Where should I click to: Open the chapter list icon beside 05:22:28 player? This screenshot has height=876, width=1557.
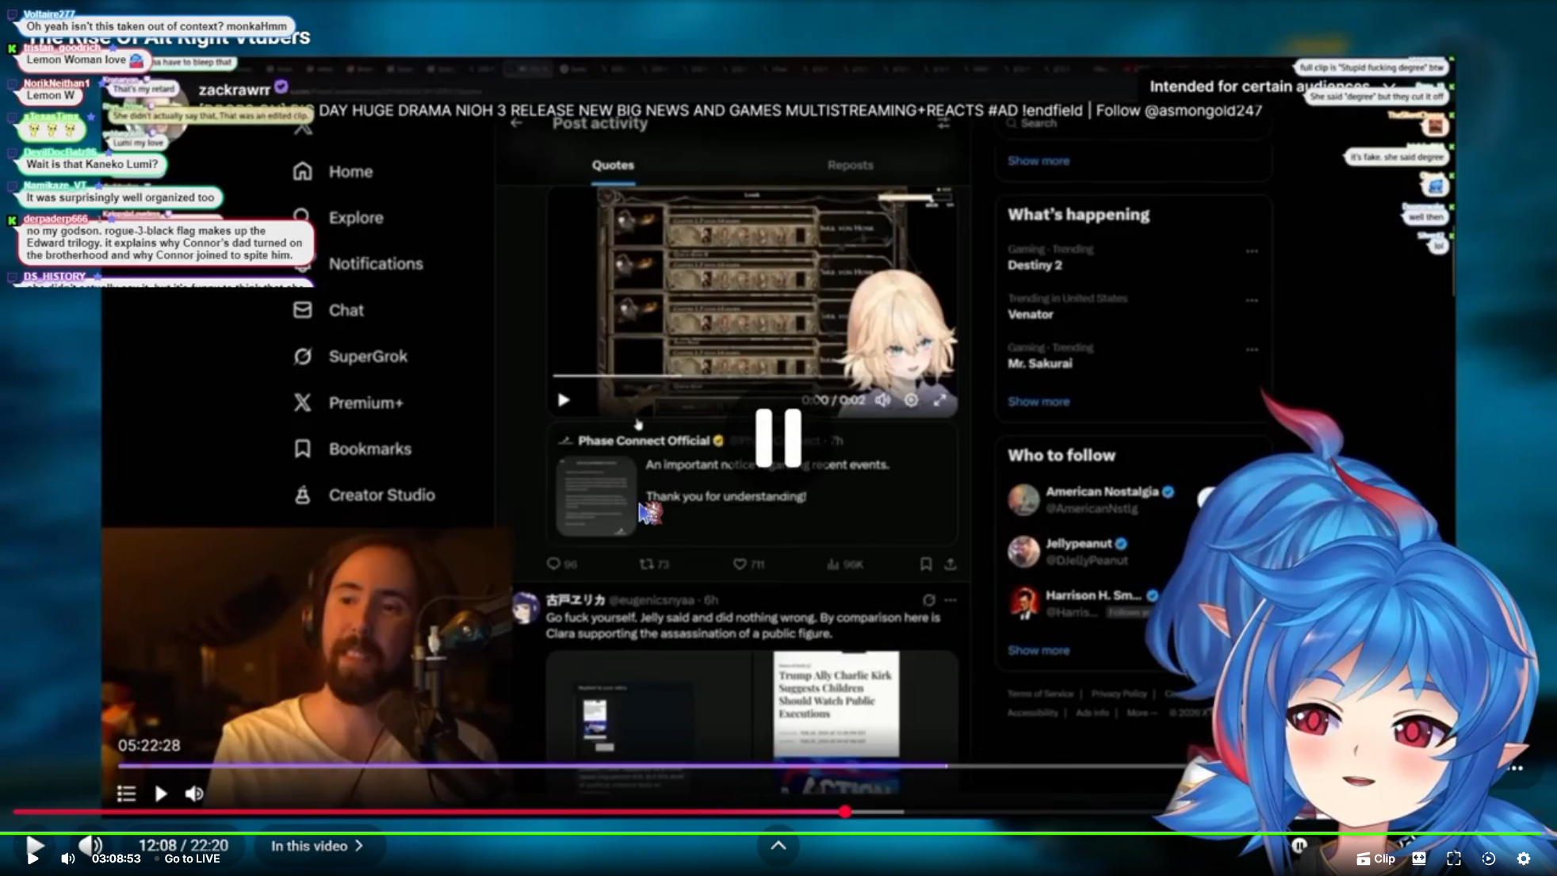(x=126, y=794)
